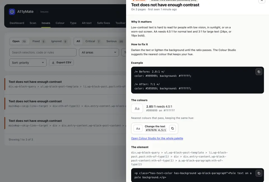Click the Export CSV button
This screenshot has width=269, height=182.
(x=61, y=63)
